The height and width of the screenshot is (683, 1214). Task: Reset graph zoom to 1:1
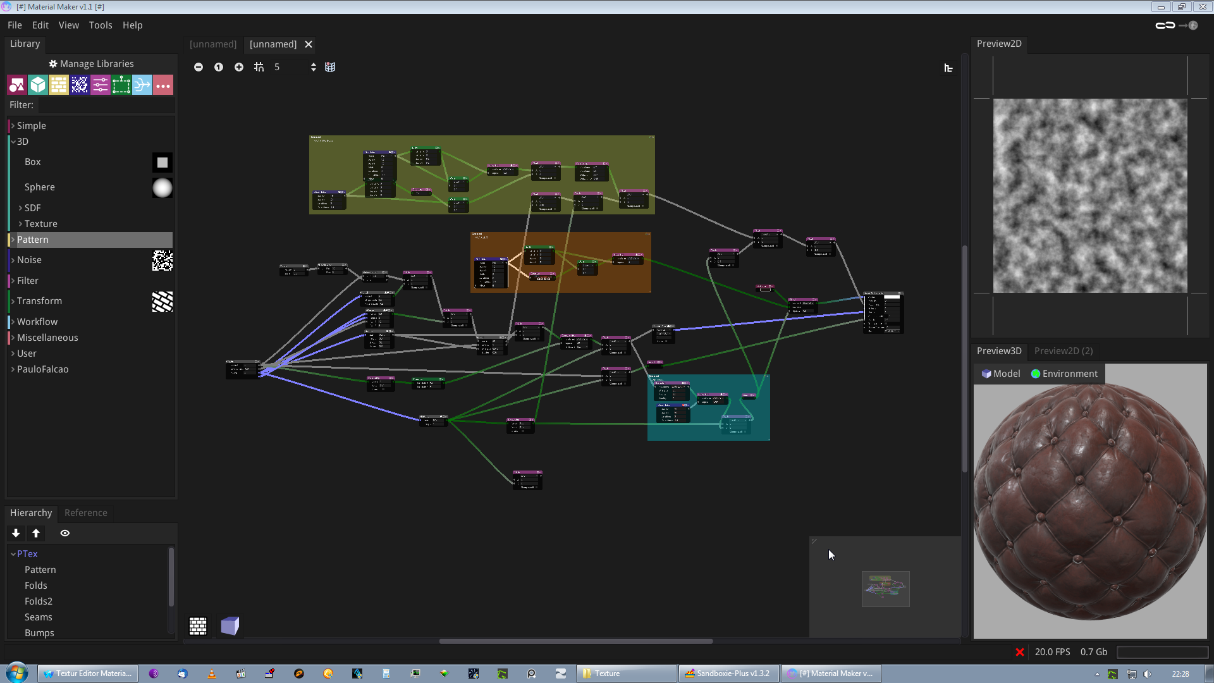tap(219, 67)
